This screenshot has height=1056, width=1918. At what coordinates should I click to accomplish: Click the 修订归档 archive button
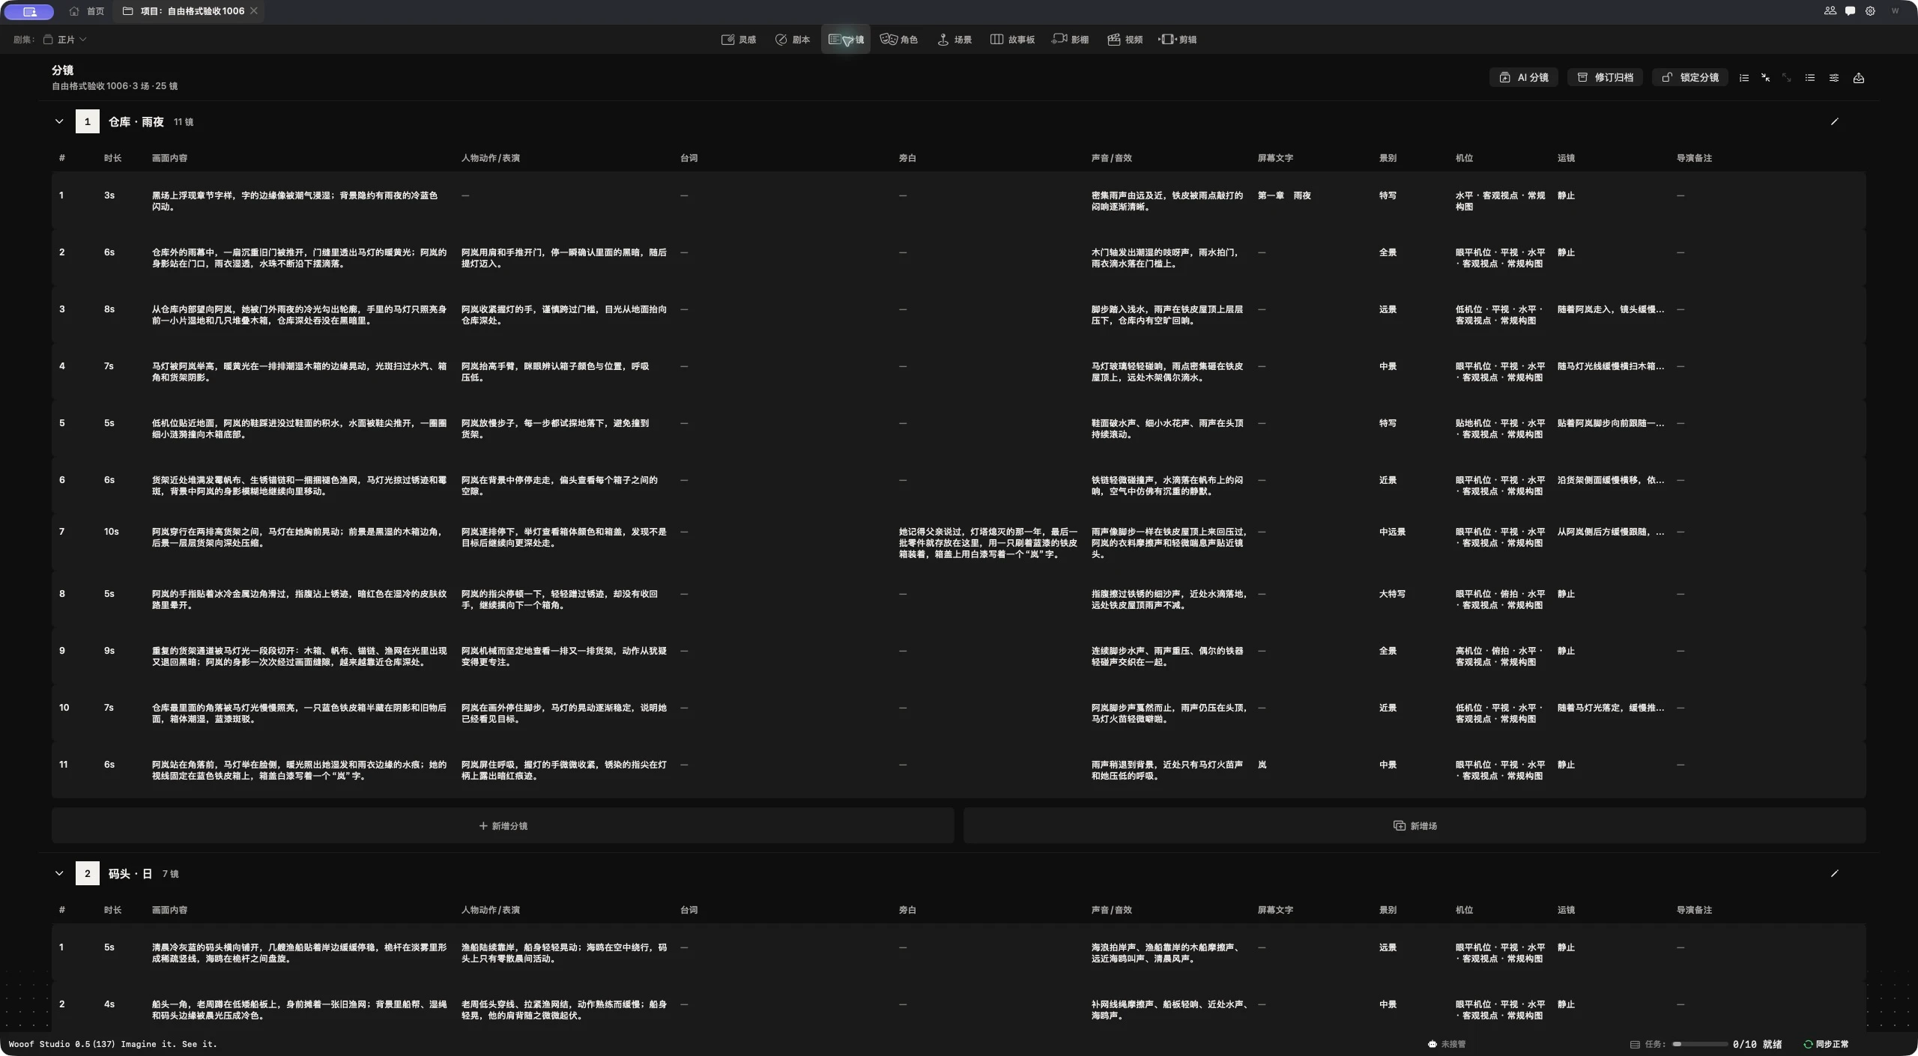point(1605,78)
